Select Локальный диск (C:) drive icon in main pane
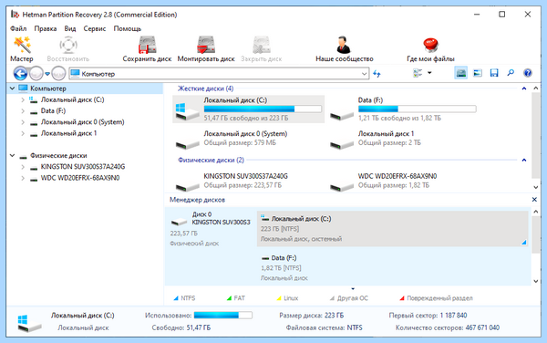This screenshot has width=547, height=343. pos(187,111)
